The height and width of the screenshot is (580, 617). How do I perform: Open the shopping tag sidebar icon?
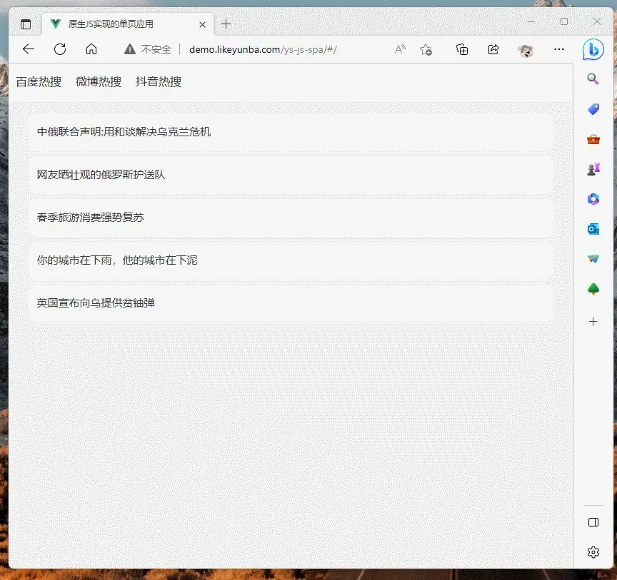click(593, 109)
